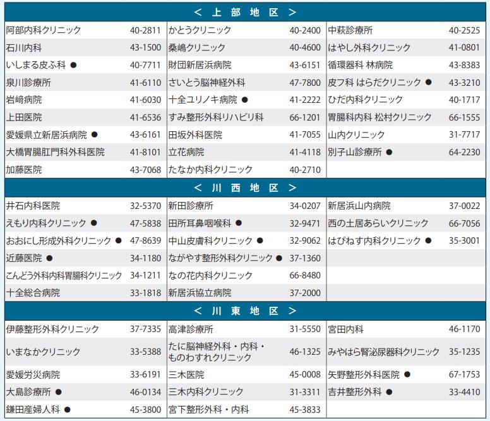The height and width of the screenshot is (421, 490).
Task: Click the left angle bracket in 上部地区 header
Action: pos(198,12)
